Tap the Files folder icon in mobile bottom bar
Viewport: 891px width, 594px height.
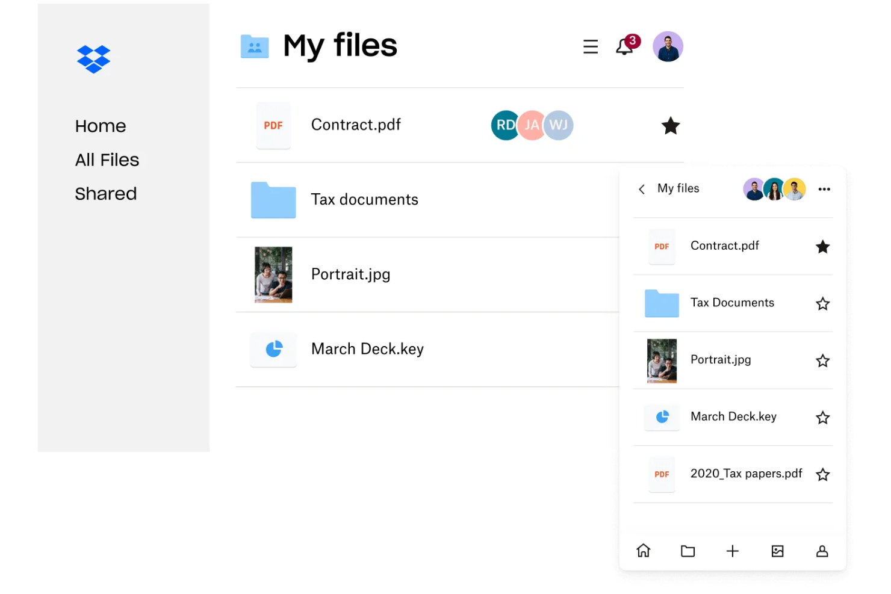[x=688, y=551]
